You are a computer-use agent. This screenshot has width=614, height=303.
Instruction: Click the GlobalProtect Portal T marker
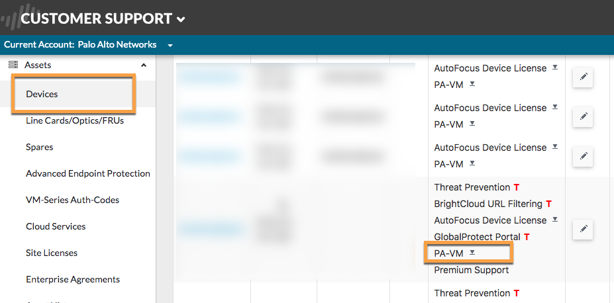[x=527, y=237]
